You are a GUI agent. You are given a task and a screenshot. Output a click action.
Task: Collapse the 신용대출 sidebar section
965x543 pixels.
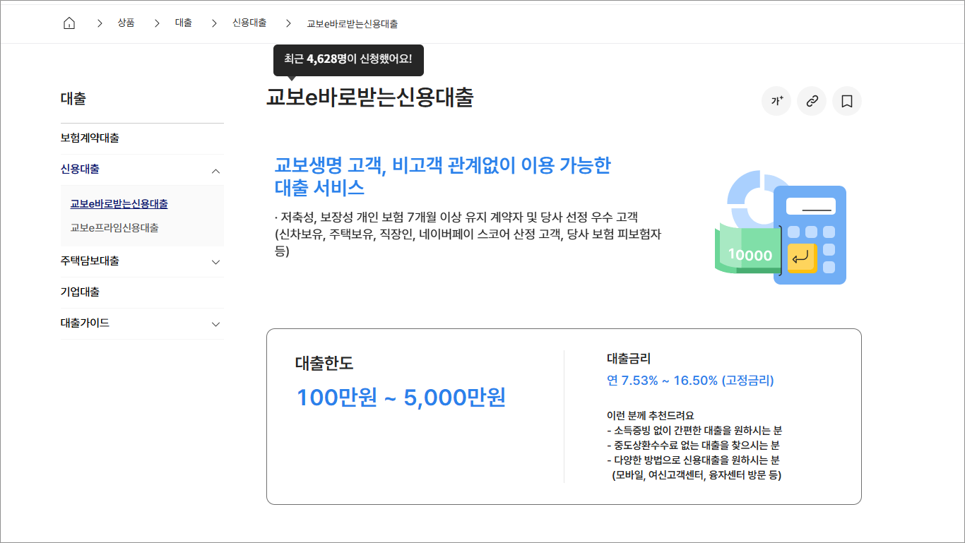(x=215, y=169)
